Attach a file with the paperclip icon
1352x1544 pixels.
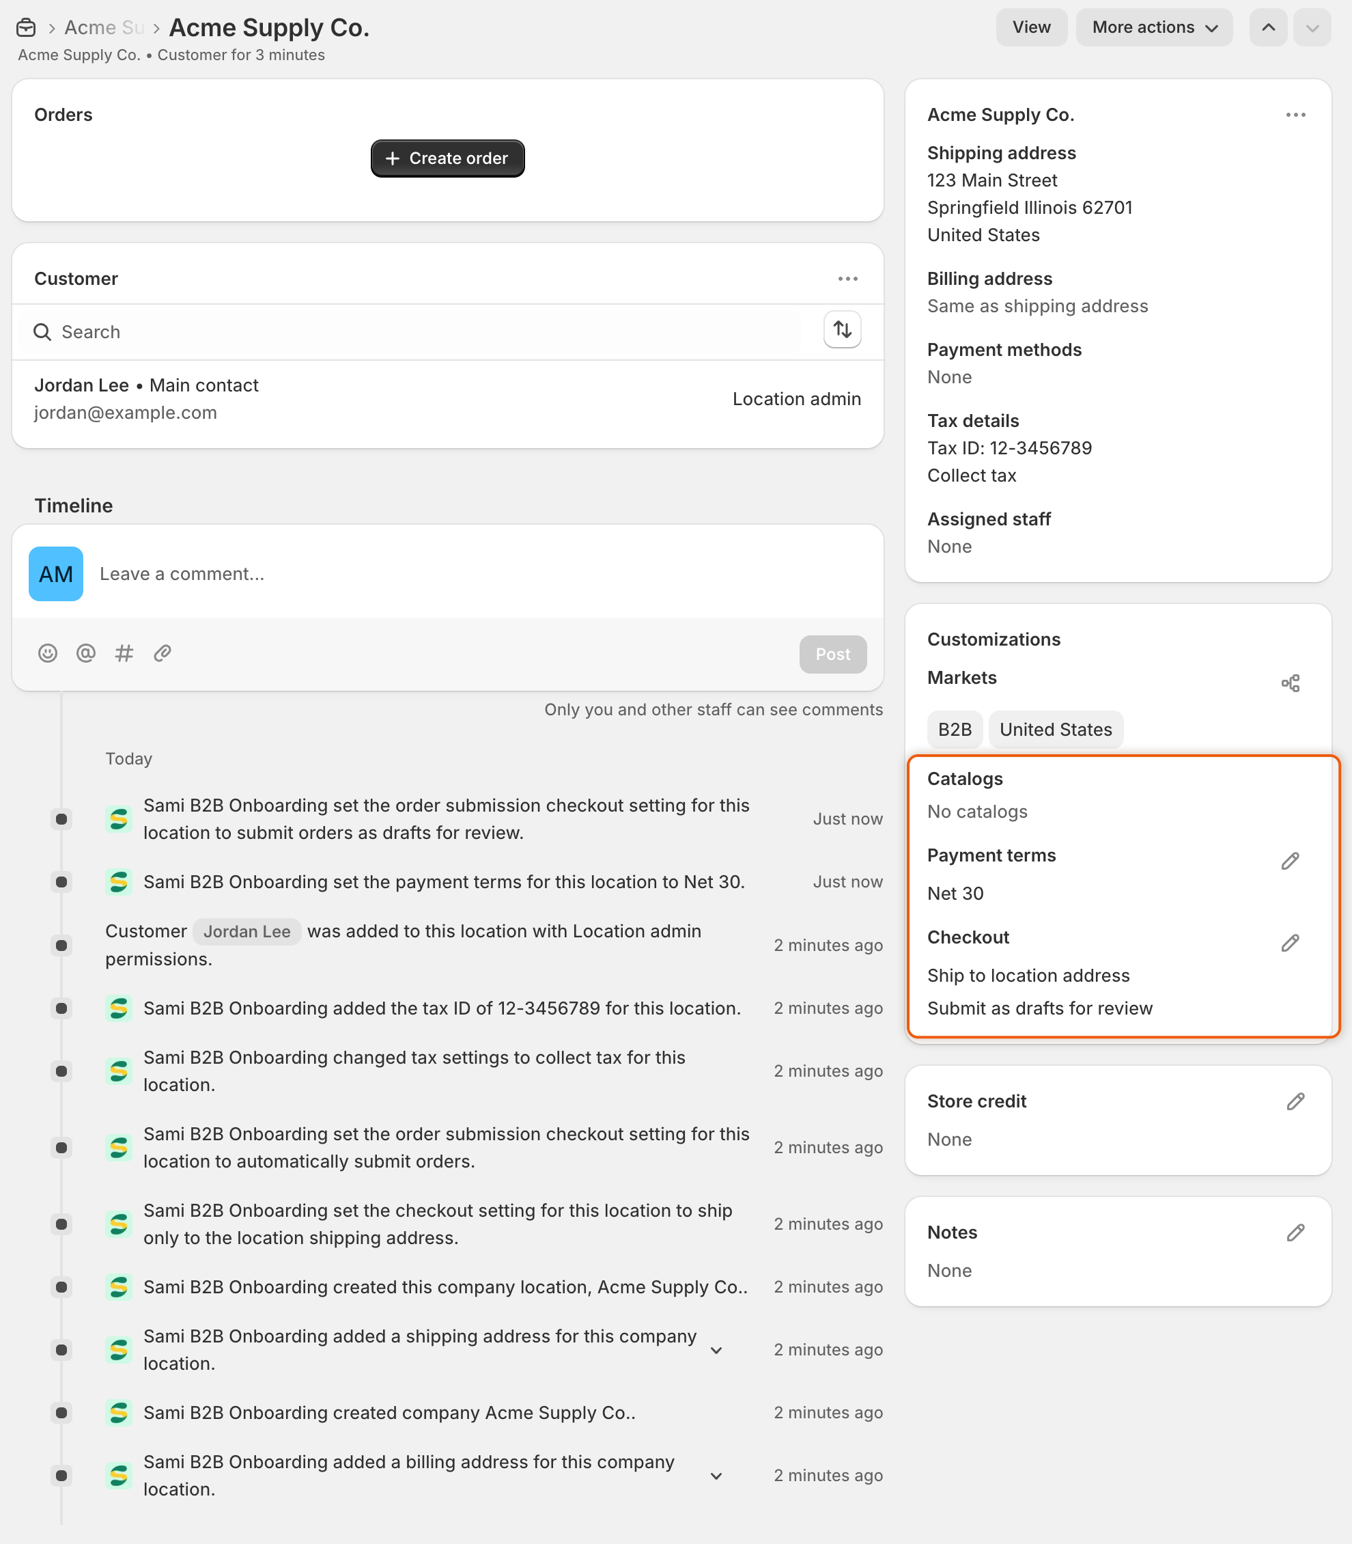[x=163, y=653]
